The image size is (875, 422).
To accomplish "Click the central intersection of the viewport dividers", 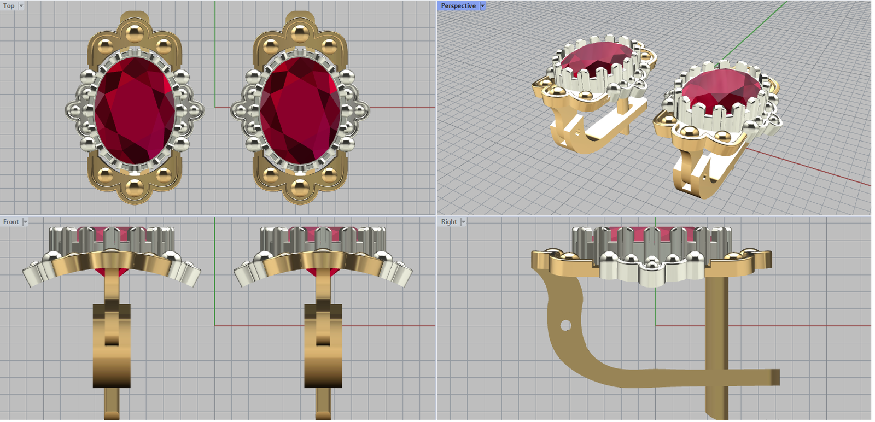I will pos(436,216).
